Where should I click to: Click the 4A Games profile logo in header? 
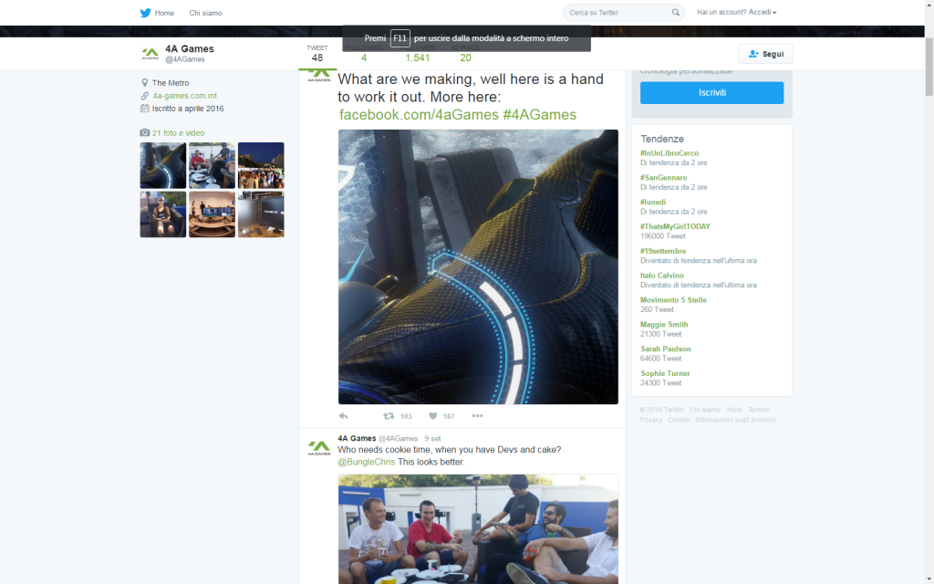(150, 54)
